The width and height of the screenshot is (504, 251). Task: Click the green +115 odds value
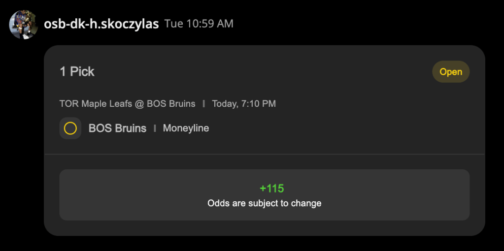click(x=272, y=188)
